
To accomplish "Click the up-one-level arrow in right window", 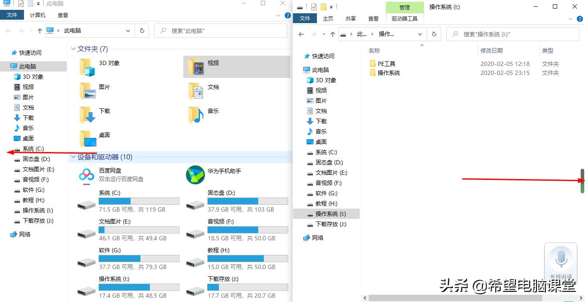I will point(333,34).
